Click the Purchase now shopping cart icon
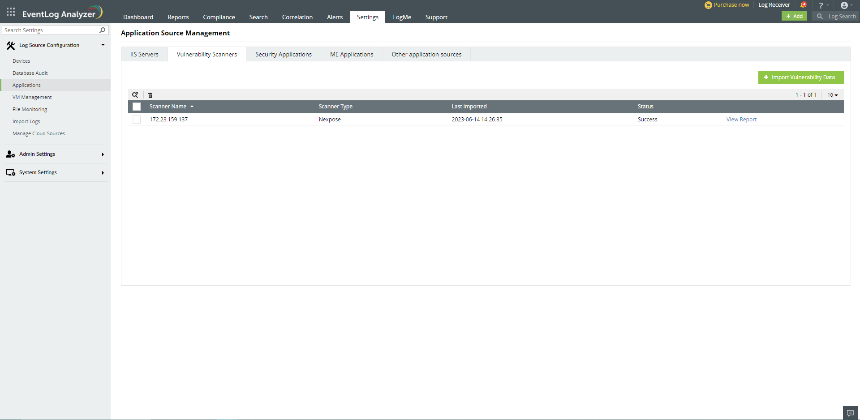 pyautogui.click(x=708, y=5)
